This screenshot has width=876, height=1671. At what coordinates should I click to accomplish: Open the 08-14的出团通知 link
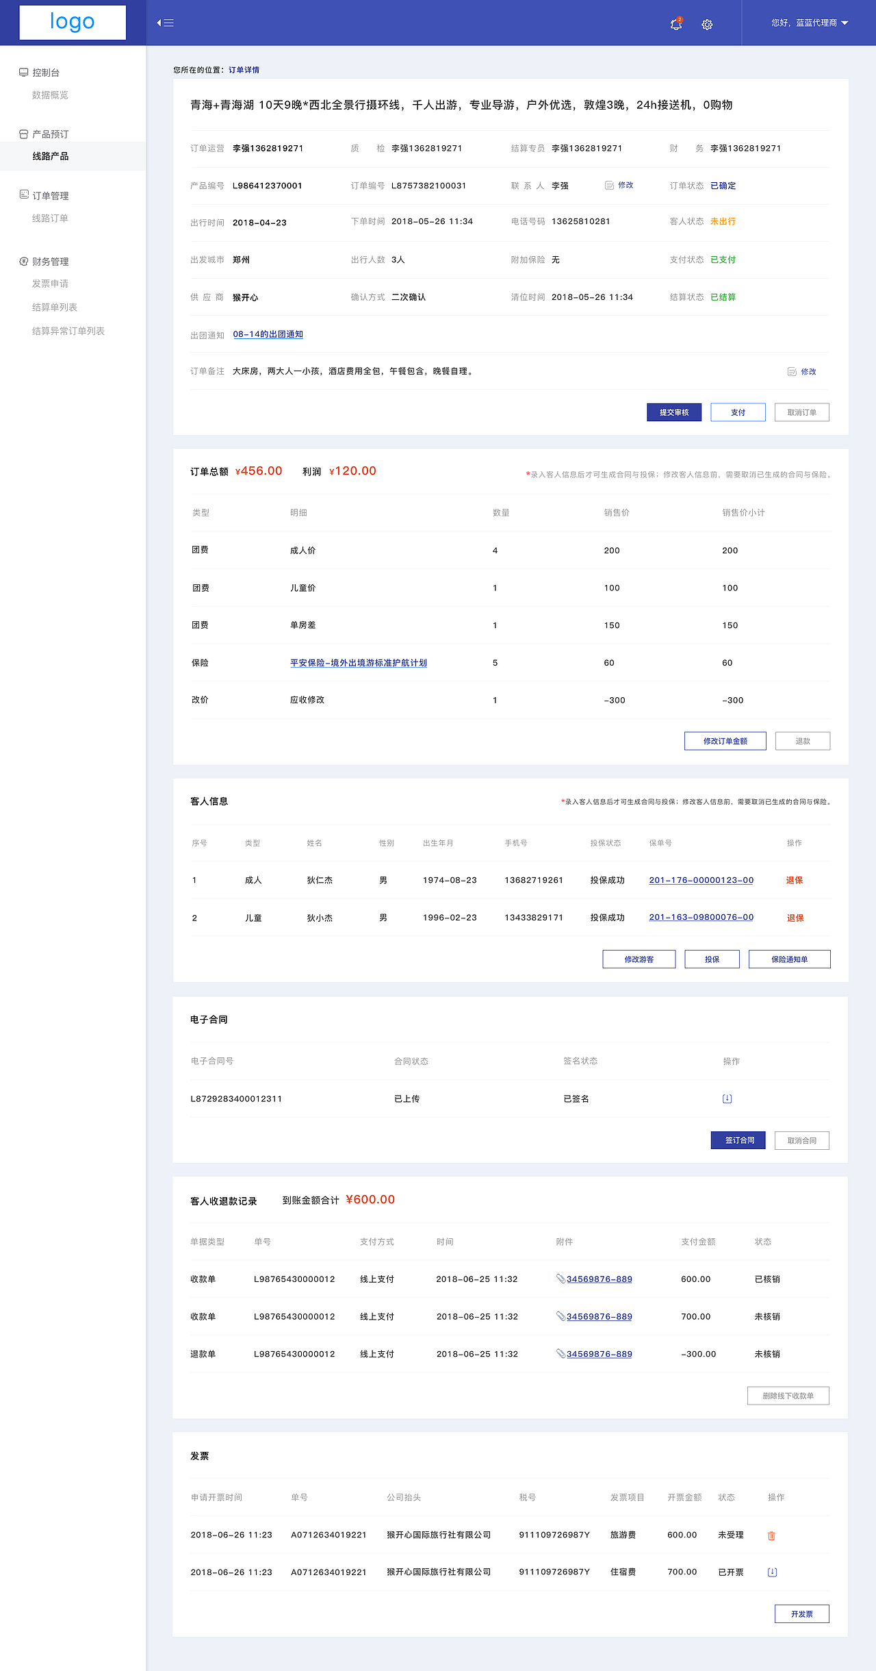tap(268, 334)
